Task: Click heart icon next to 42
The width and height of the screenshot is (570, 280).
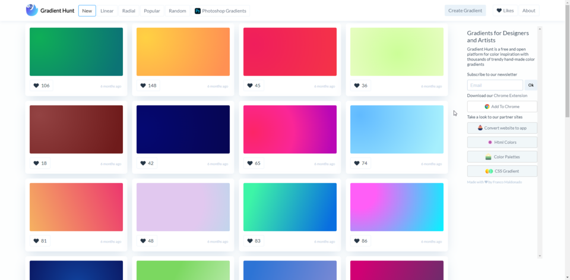Action: pyautogui.click(x=143, y=163)
